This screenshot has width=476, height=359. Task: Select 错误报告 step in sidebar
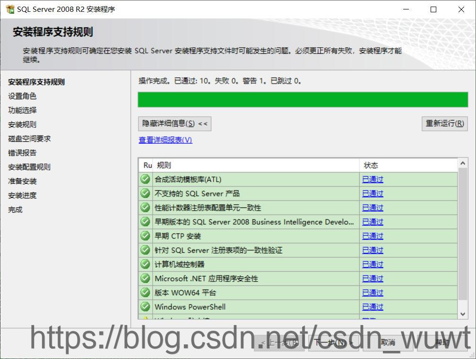pos(22,153)
